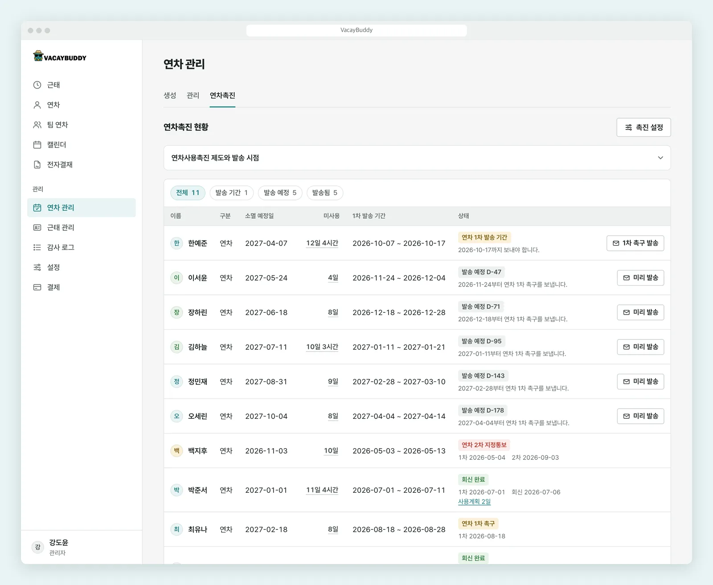
Task: Open 설정 sliders icon in sidebar
Action: (37, 267)
